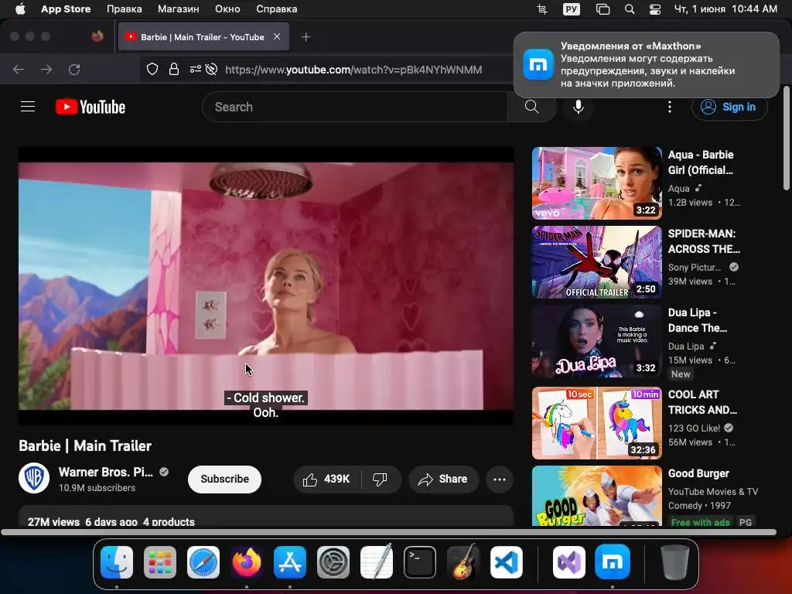This screenshot has width=792, height=594.
Task: Click the search magnifier button
Action: 531,107
